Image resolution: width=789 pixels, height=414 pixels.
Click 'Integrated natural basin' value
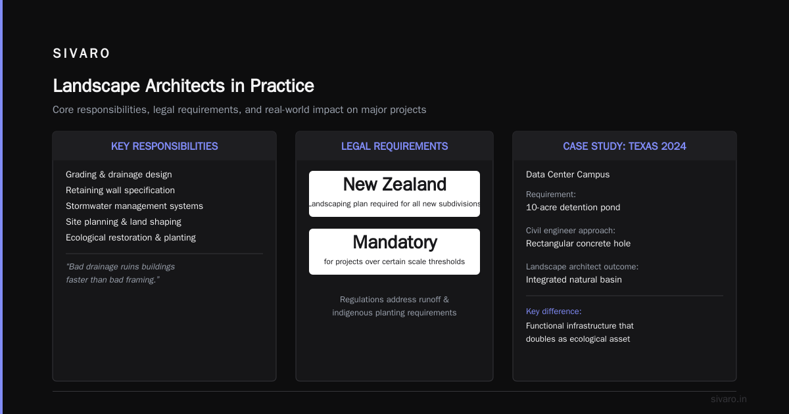[573, 280]
